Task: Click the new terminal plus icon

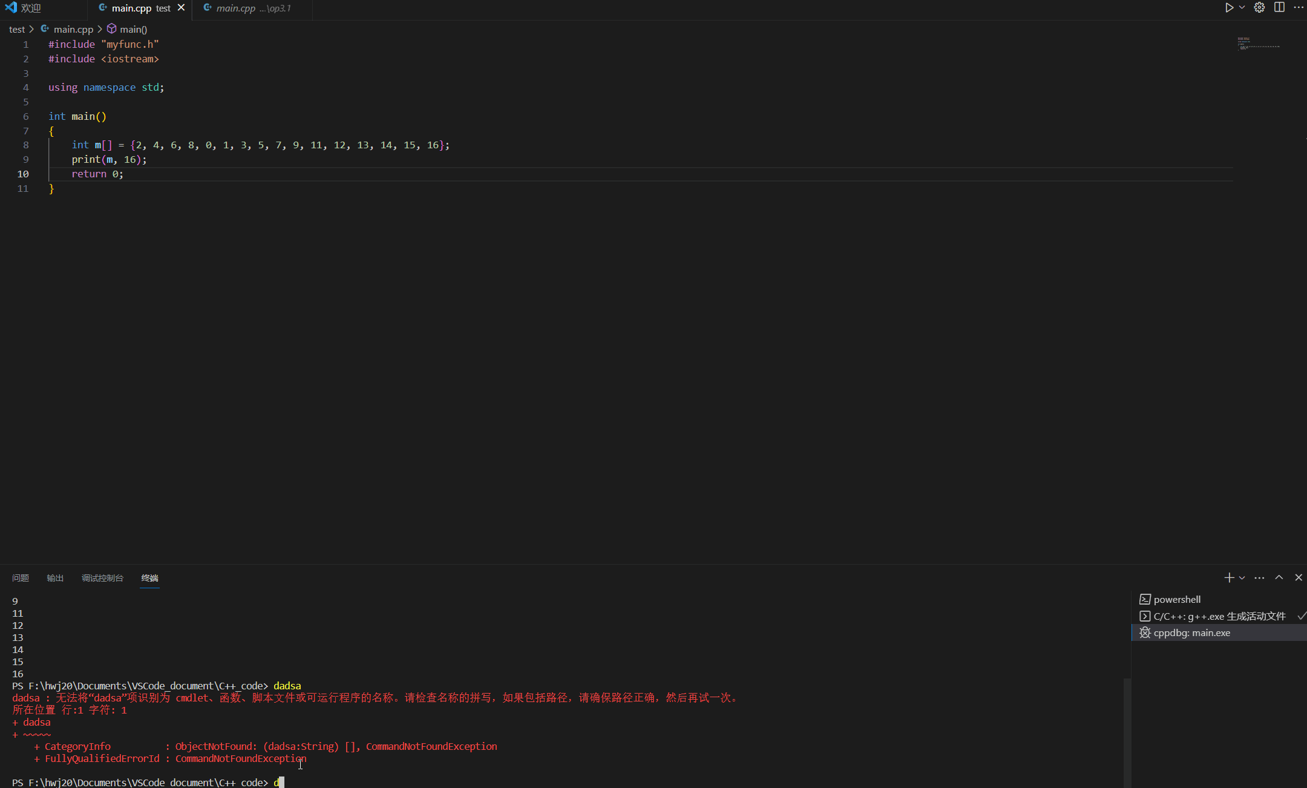Action: pos(1229,578)
